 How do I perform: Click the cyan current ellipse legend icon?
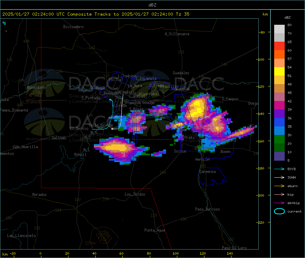tap(279, 211)
